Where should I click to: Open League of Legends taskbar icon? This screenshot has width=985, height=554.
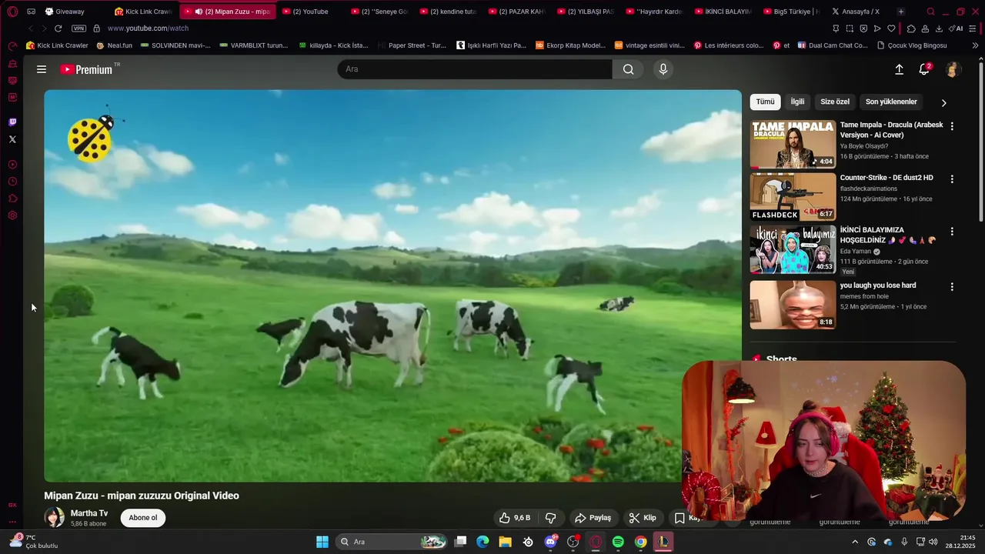[663, 542]
